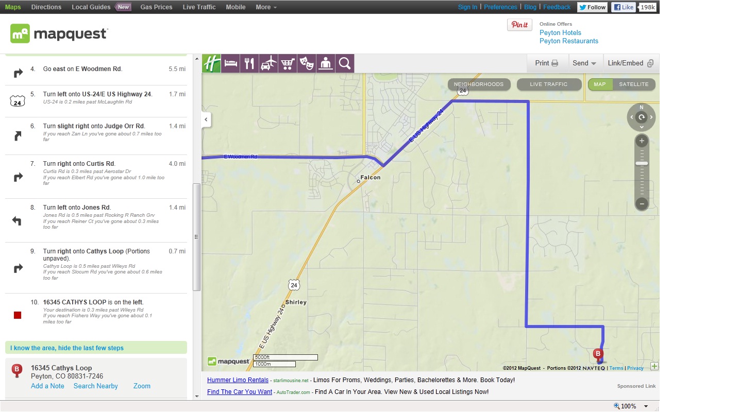
Task: Show shopping with the cart icon
Action: point(288,63)
